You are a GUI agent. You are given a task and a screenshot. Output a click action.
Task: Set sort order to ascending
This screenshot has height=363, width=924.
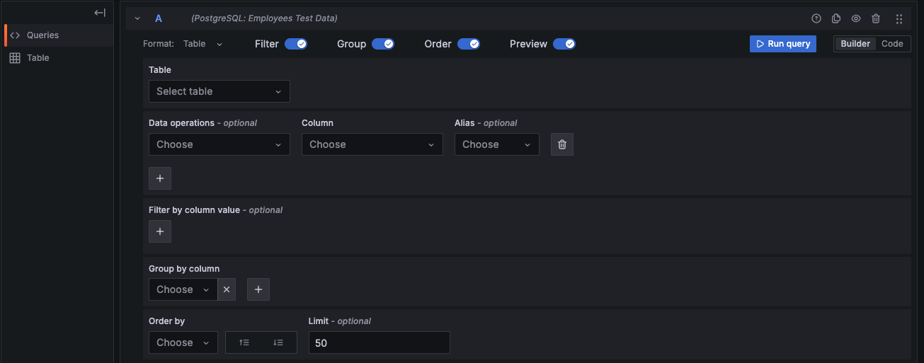click(244, 342)
